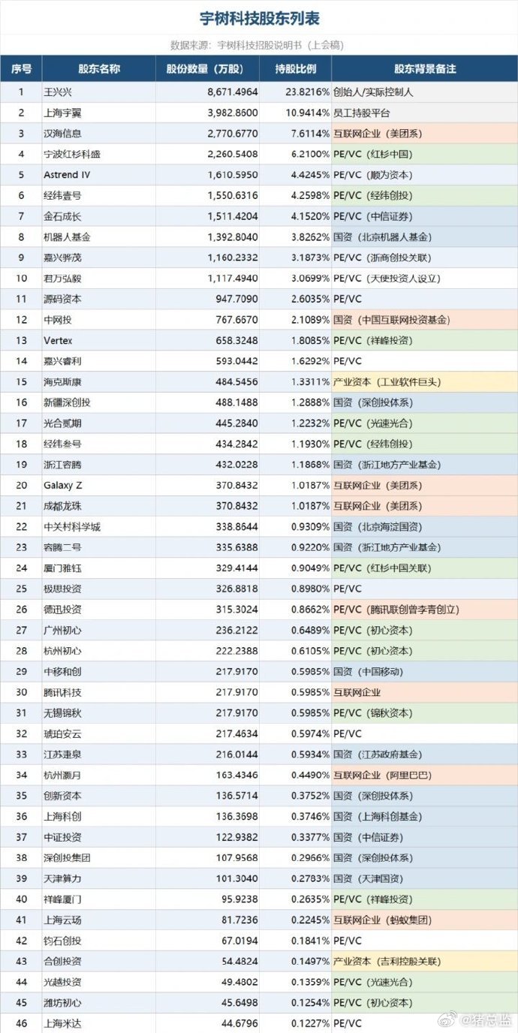This screenshot has height=1033, width=518.
Task: Select the 股东名称 column header
Action: 99,69
